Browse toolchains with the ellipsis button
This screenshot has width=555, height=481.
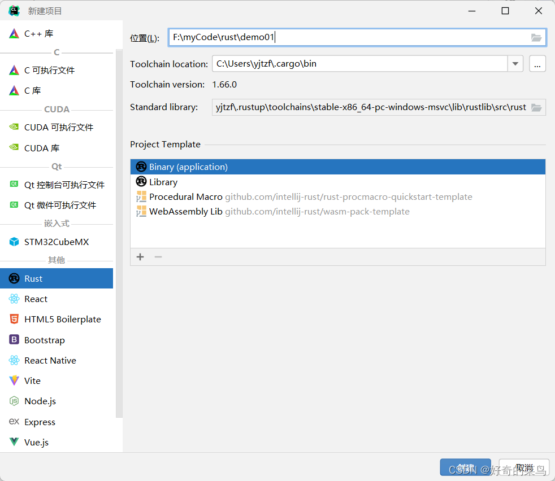(x=537, y=64)
